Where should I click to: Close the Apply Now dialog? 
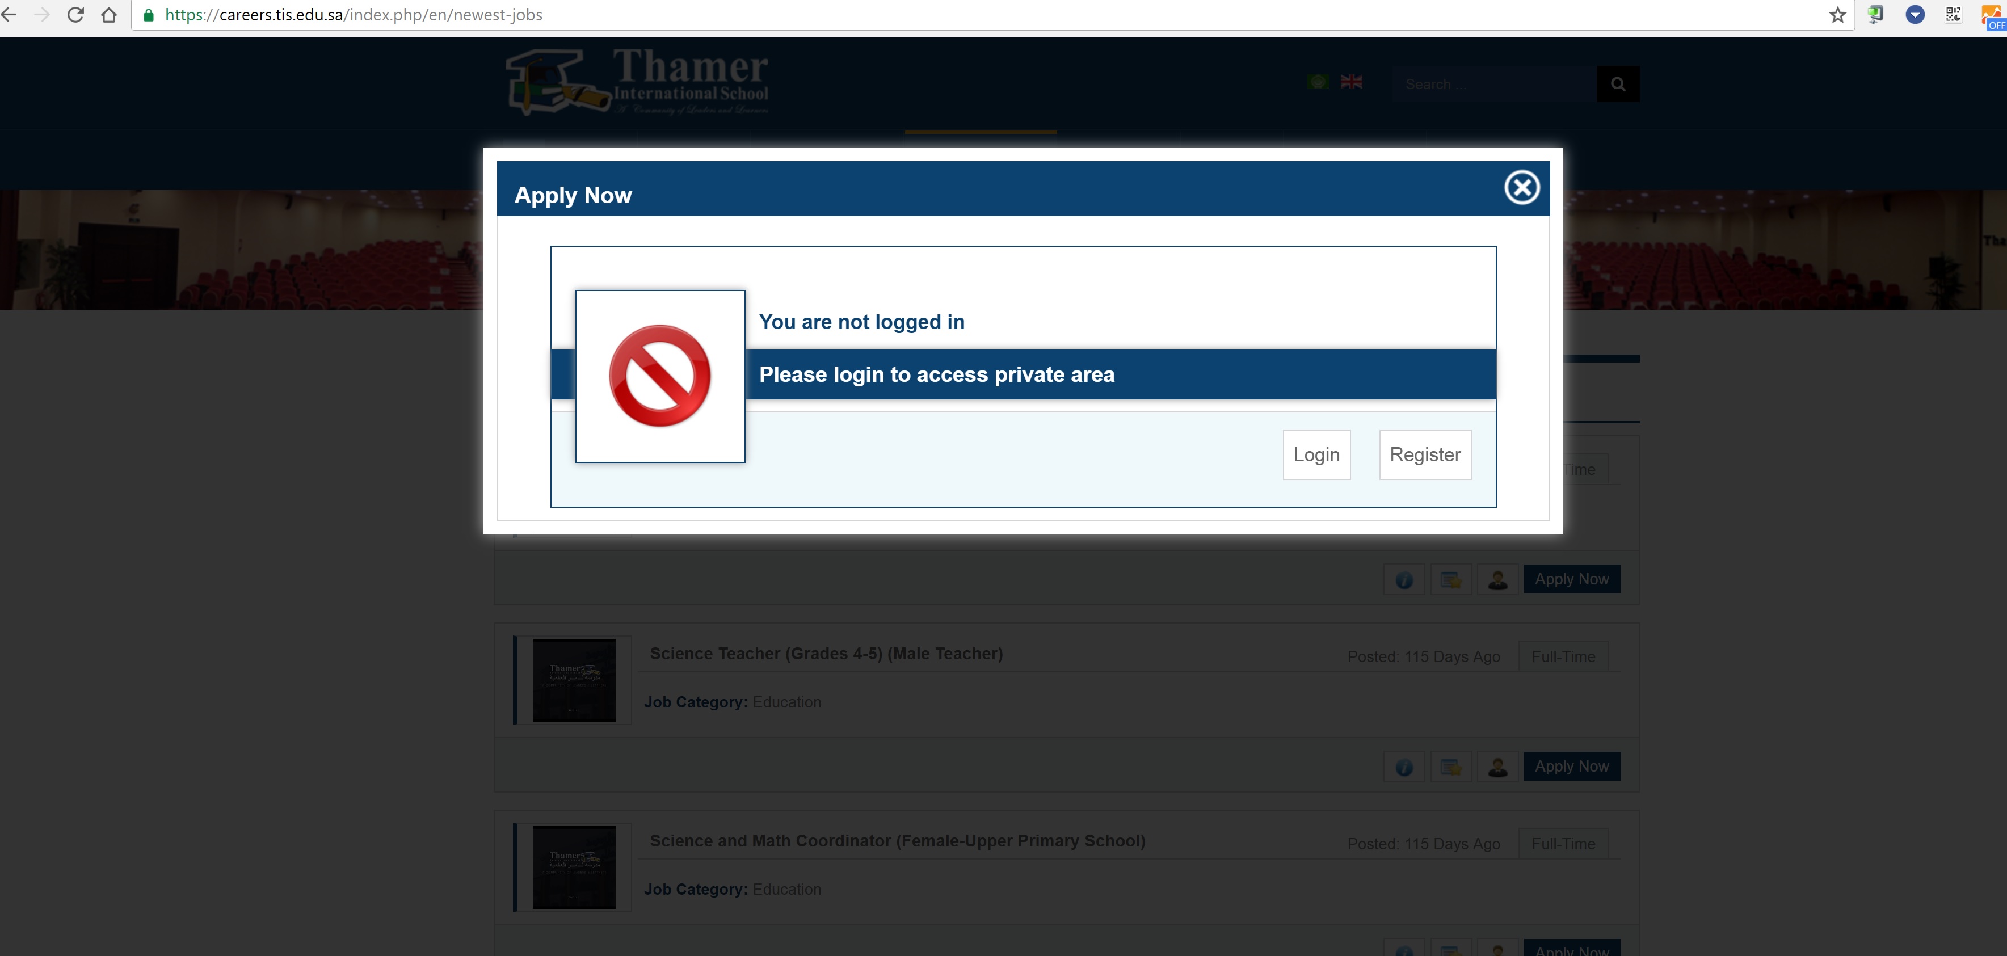click(1522, 187)
